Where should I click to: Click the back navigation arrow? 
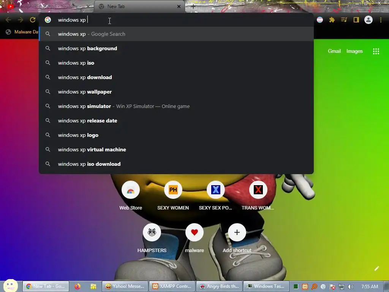[x=8, y=20]
